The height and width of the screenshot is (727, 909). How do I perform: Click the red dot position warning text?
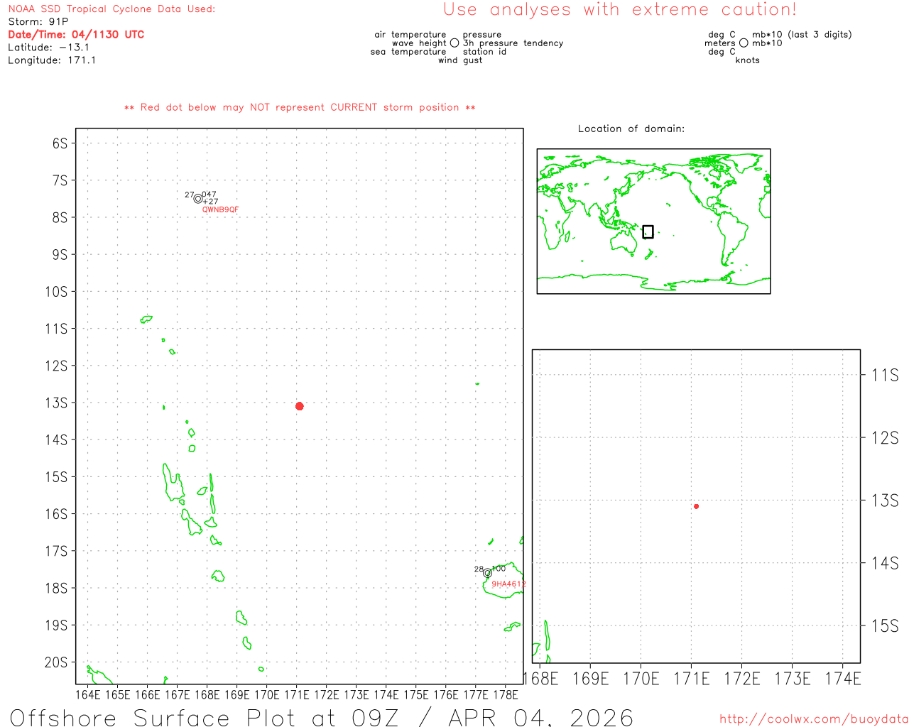(300, 107)
